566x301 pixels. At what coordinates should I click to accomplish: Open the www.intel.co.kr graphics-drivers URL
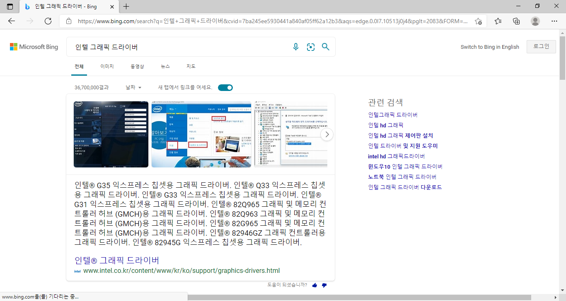tap(181, 271)
